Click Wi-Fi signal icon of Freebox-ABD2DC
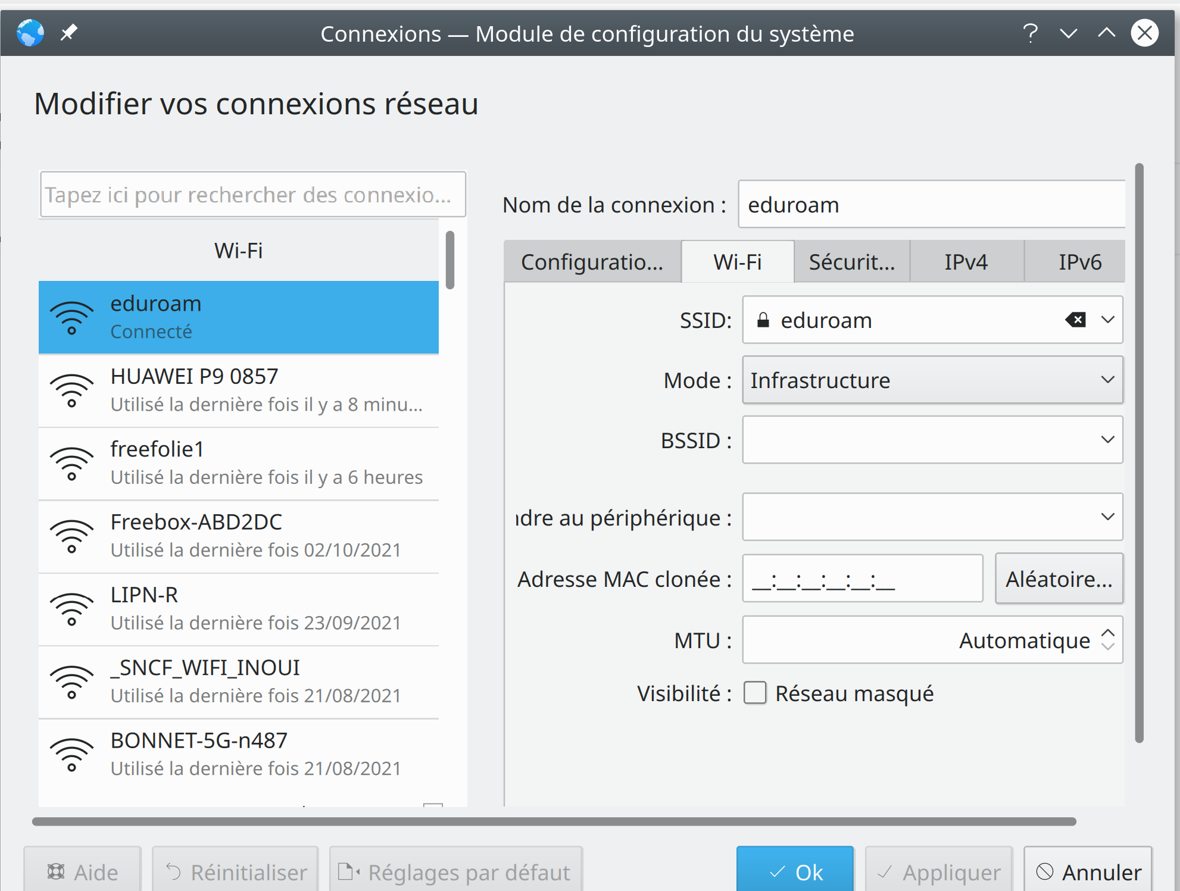The image size is (1180, 891). coord(71,536)
